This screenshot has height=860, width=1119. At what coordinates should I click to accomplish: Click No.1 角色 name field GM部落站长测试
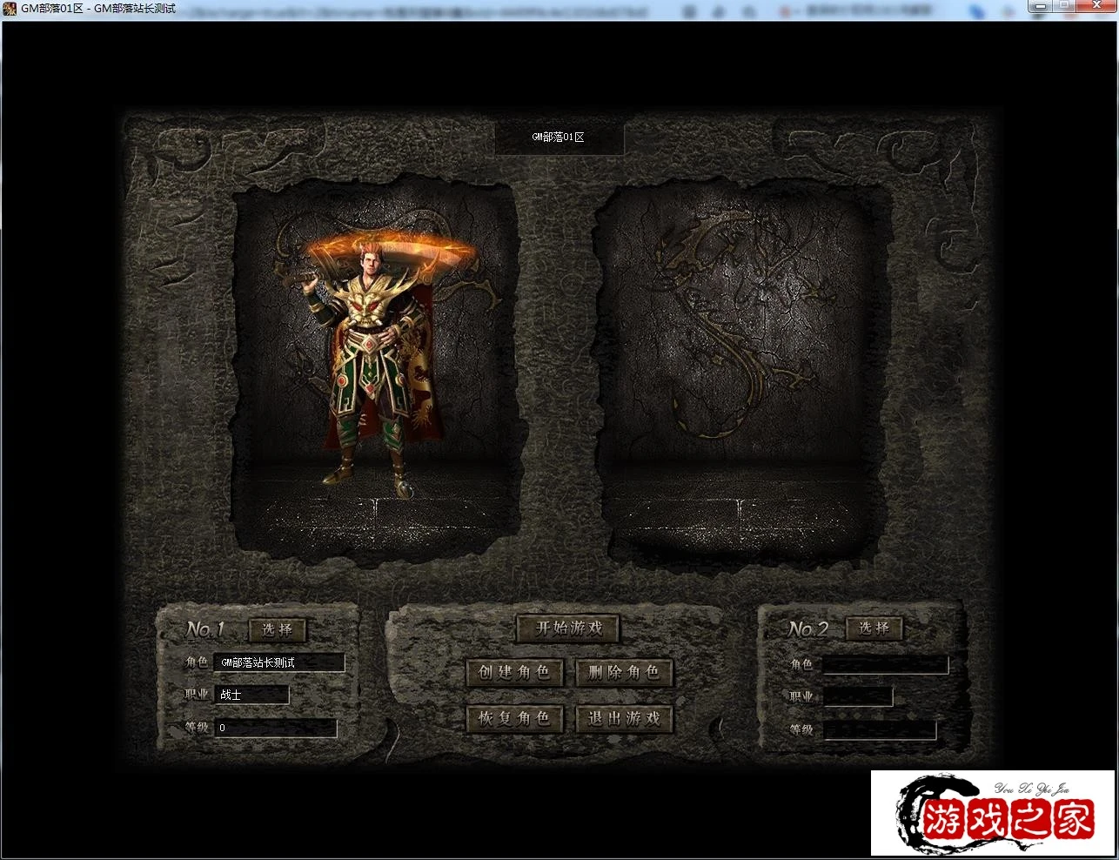pos(279,662)
